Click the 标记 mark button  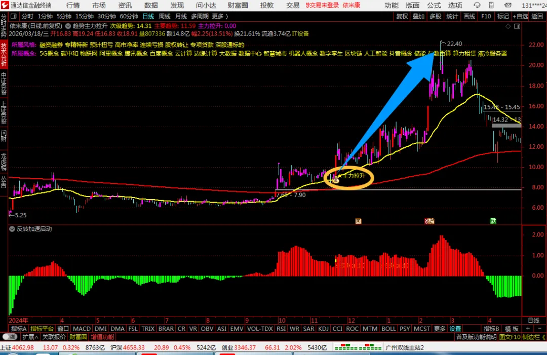coord(503,16)
